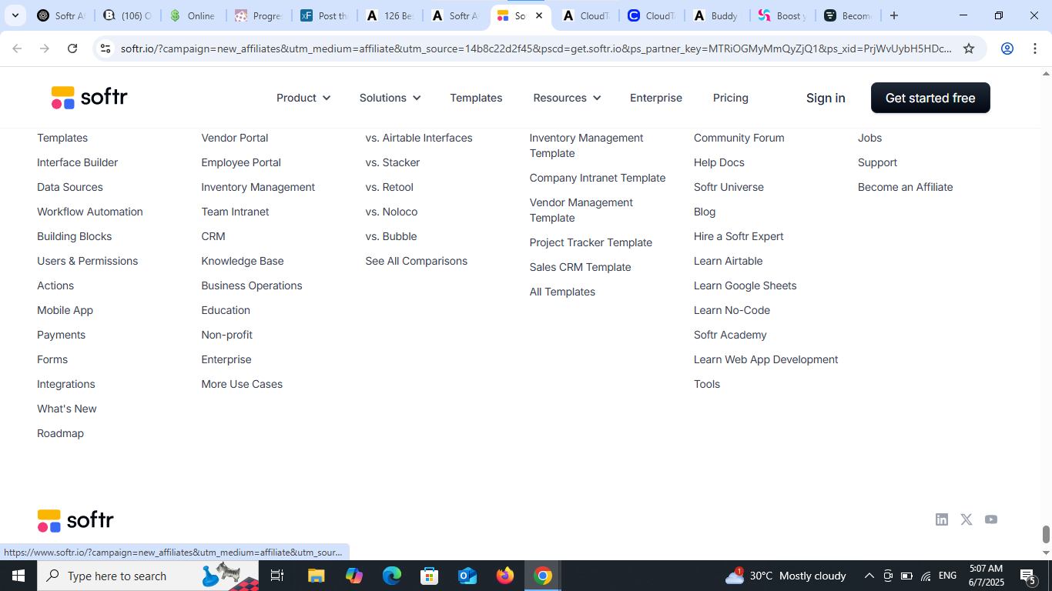
Task: Open Project Tracker Template link
Action: tap(591, 242)
